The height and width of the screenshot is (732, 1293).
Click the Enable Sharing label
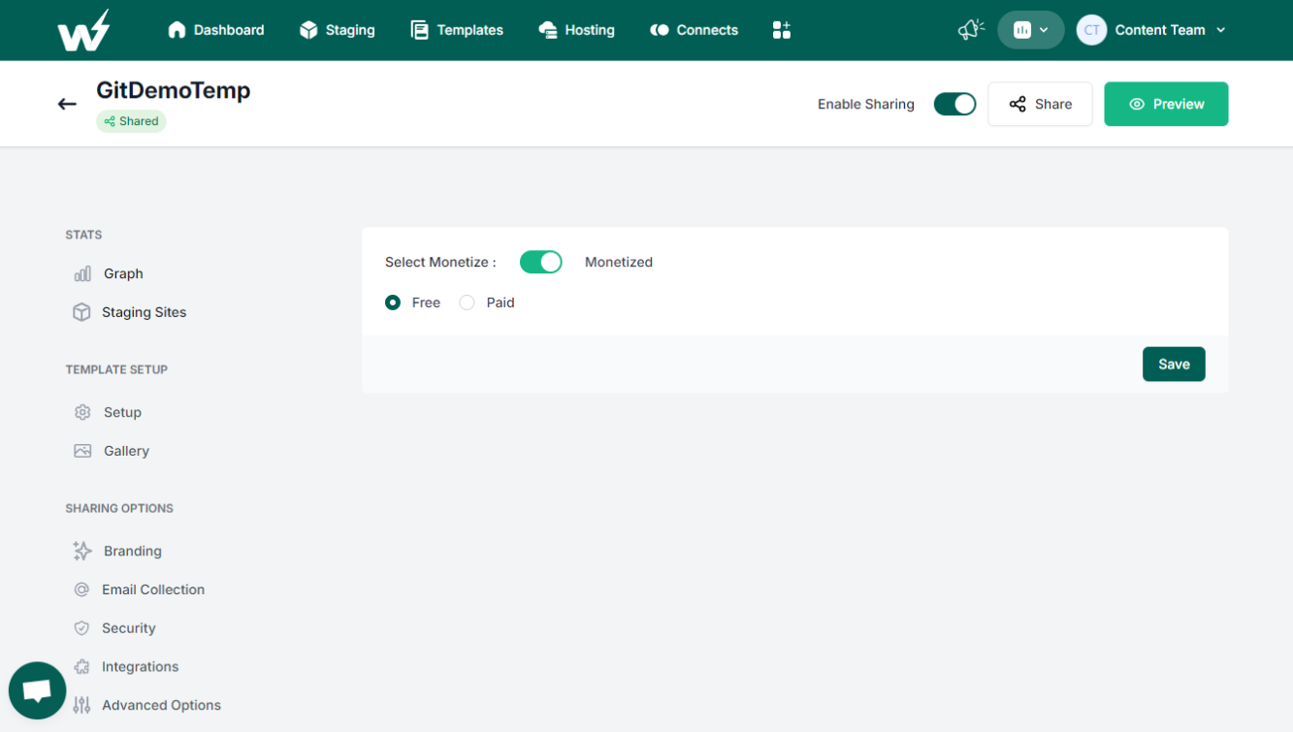pos(866,104)
